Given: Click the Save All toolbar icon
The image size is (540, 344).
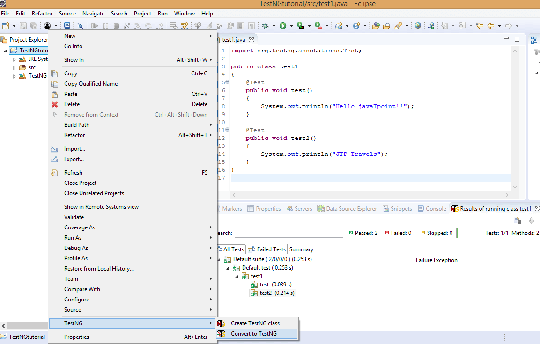Looking at the screenshot, I should 34,26.
